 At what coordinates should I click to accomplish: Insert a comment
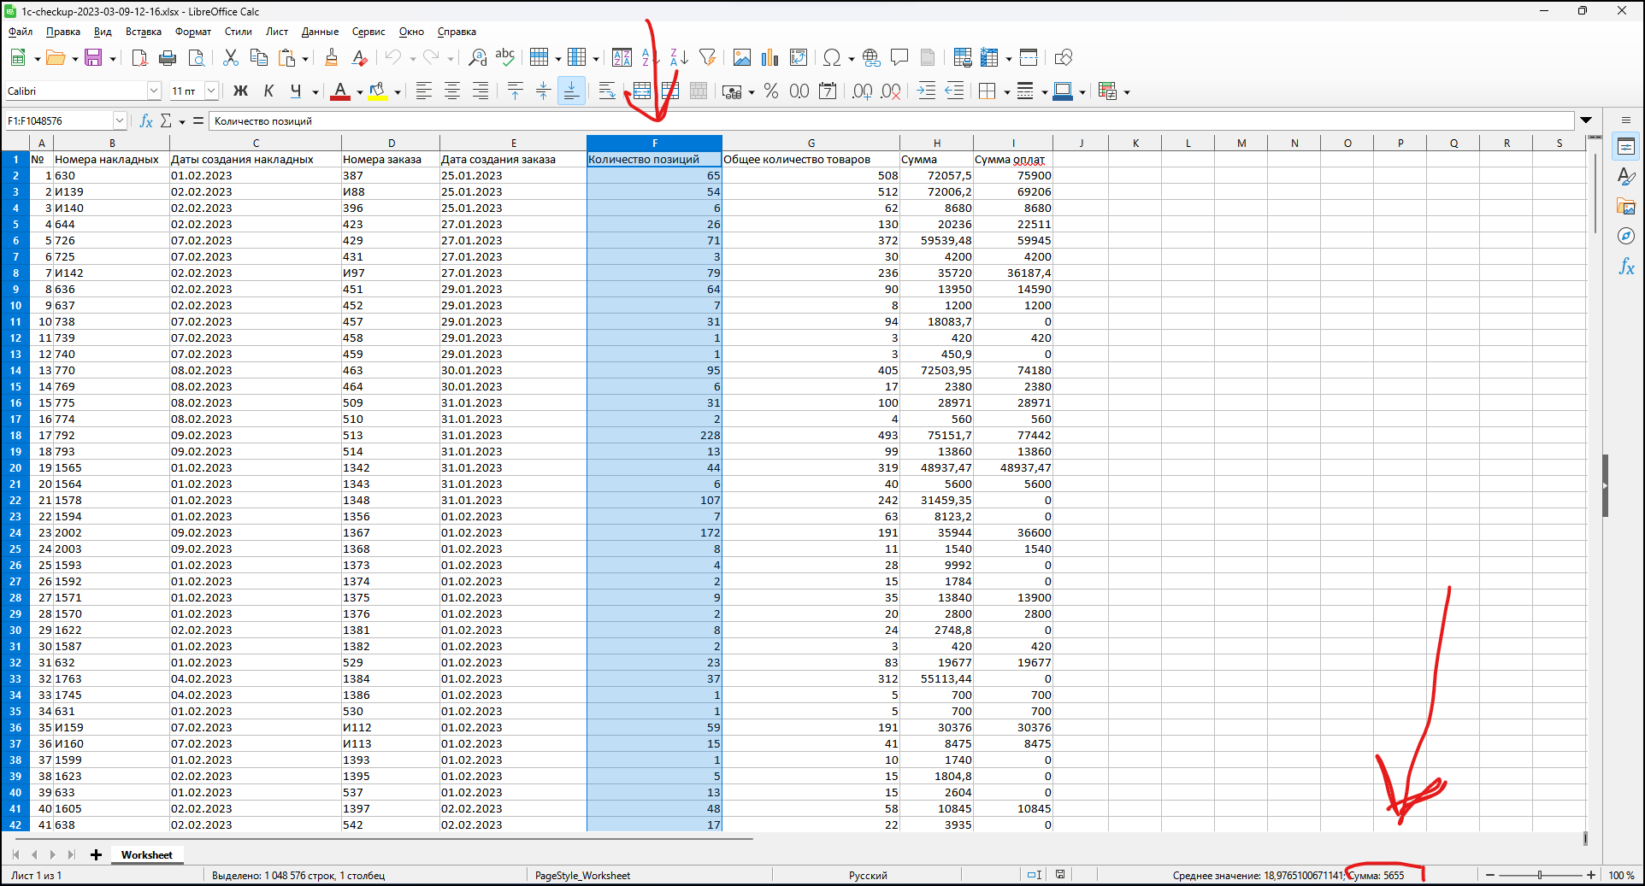pyautogui.click(x=899, y=58)
